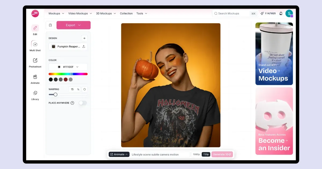Expand the Export dropdown
This screenshot has height=169, width=322.
pyautogui.click(x=74, y=25)
